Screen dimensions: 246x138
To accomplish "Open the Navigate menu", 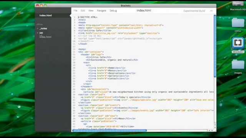I will click(101, 11).
